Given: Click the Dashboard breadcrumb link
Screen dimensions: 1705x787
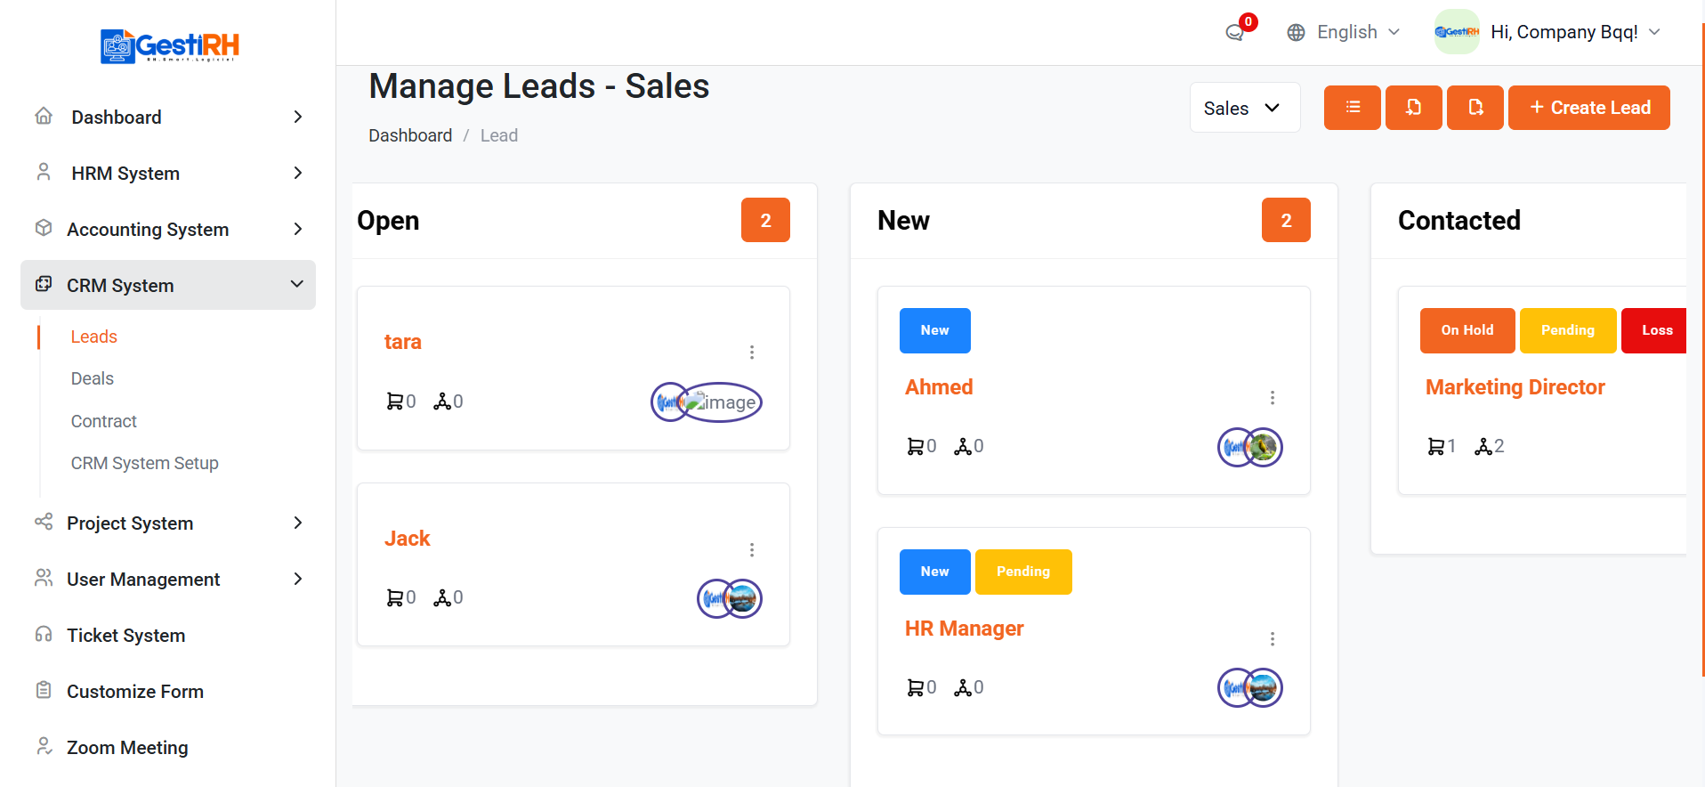Looking at the screenshot, I should [410, 135].
